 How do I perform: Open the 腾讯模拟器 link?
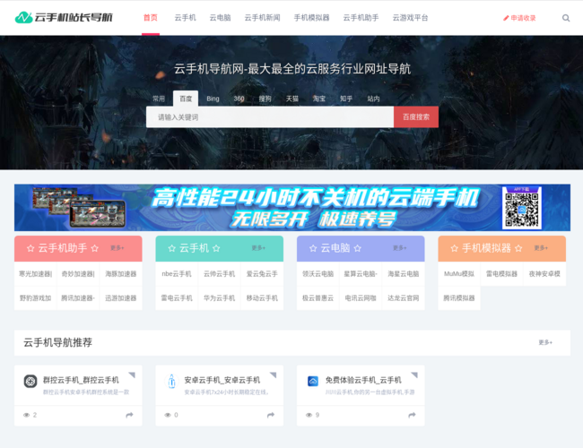pyautogui.click(x=459, y=298)
